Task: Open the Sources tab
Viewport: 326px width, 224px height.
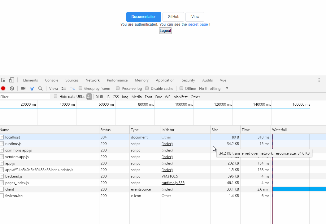Action: (72, 80)
